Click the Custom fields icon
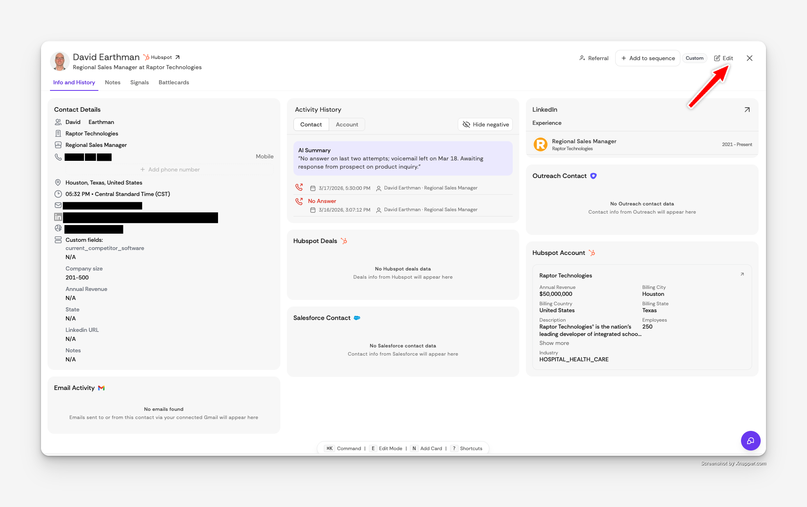 coord(58,240)
